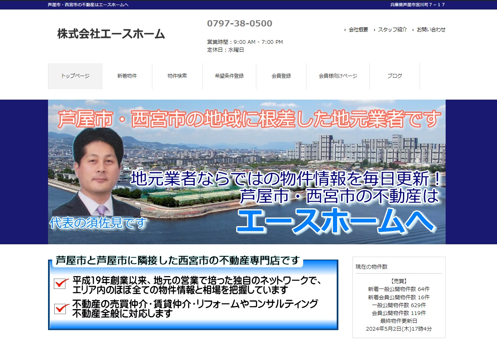The width and height of the screenshot is (497, 341).
Task: Click the 【売買】 label
Action: (399, 281)
